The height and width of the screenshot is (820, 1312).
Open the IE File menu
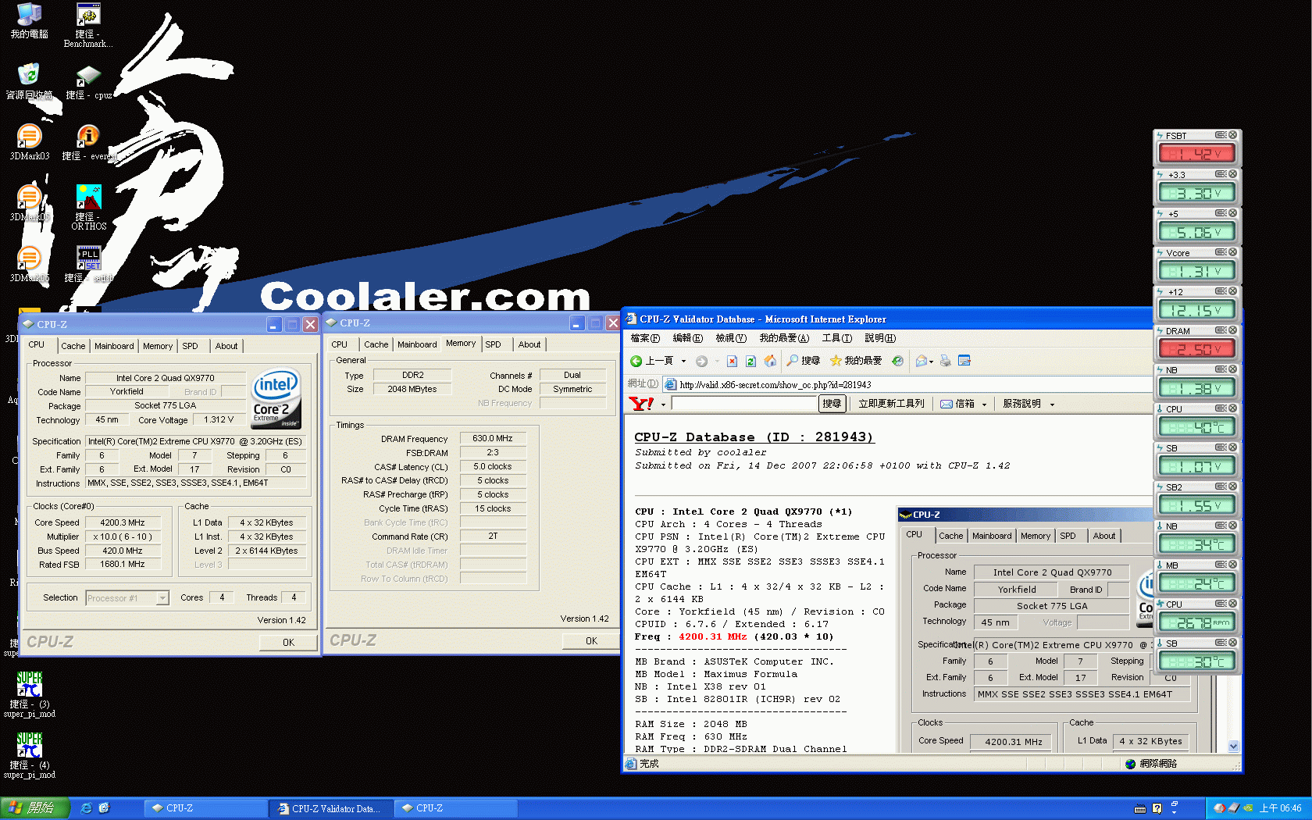tap(645, 338)
